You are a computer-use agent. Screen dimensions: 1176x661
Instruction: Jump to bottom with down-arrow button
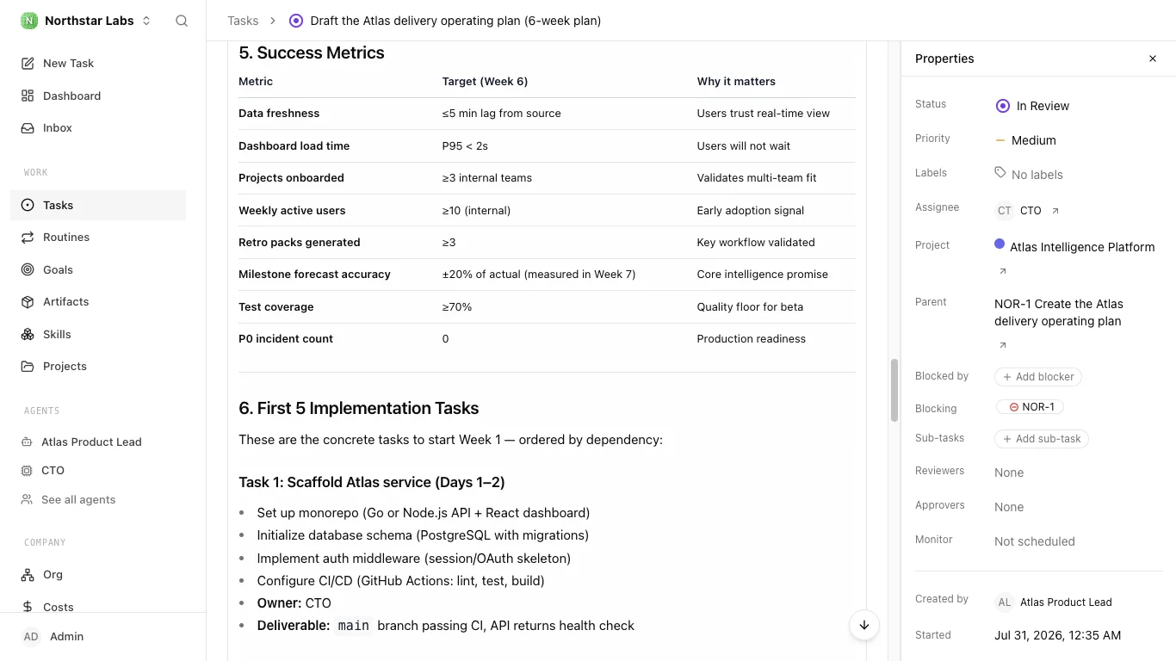(x=864, y=625)
